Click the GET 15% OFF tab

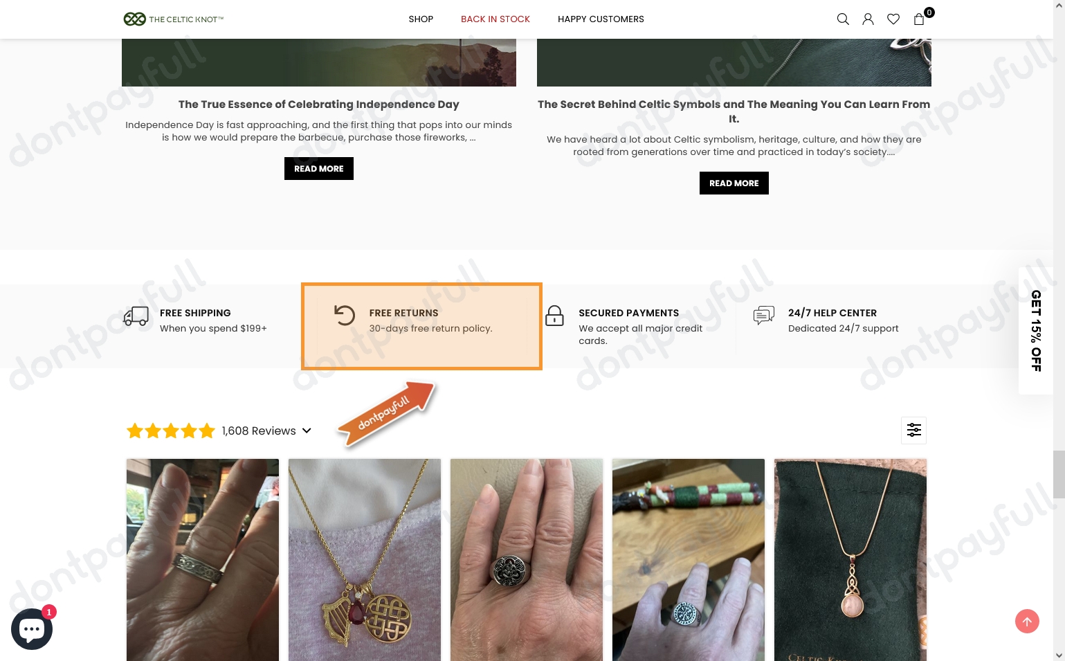click(x=1035, y=331)
